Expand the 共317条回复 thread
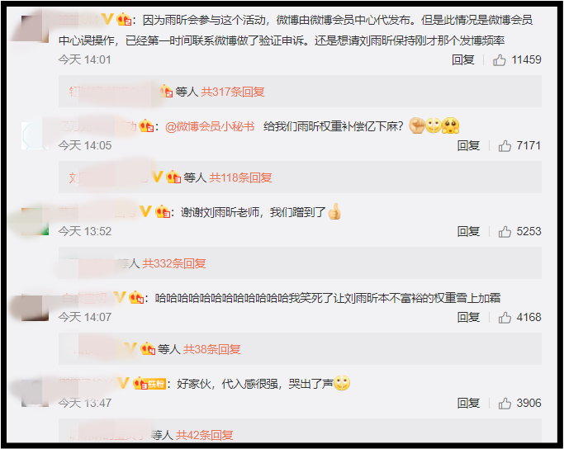This screenshot has height=449, width=564. (233, 92)
